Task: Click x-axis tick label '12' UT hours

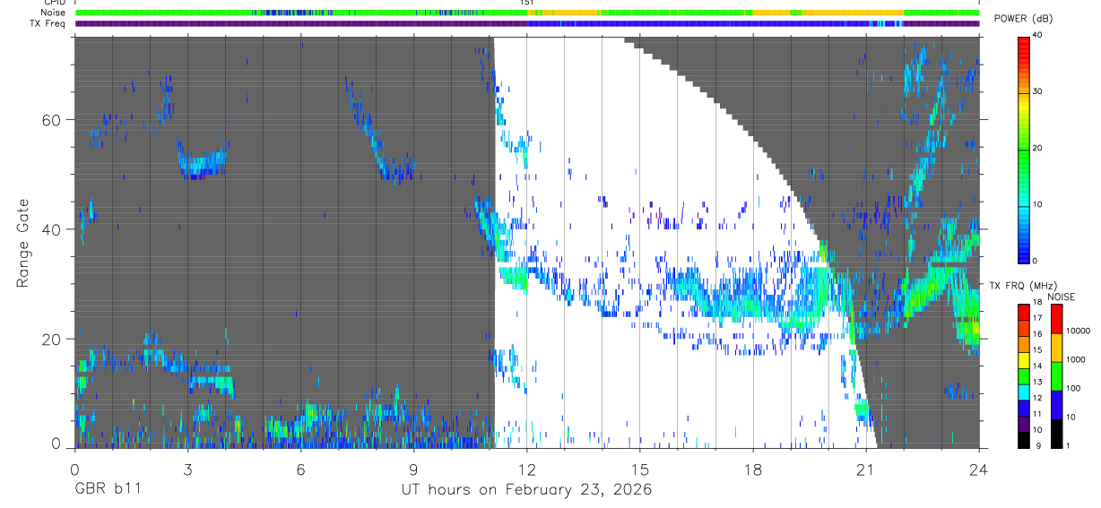Action: [526, 468]
